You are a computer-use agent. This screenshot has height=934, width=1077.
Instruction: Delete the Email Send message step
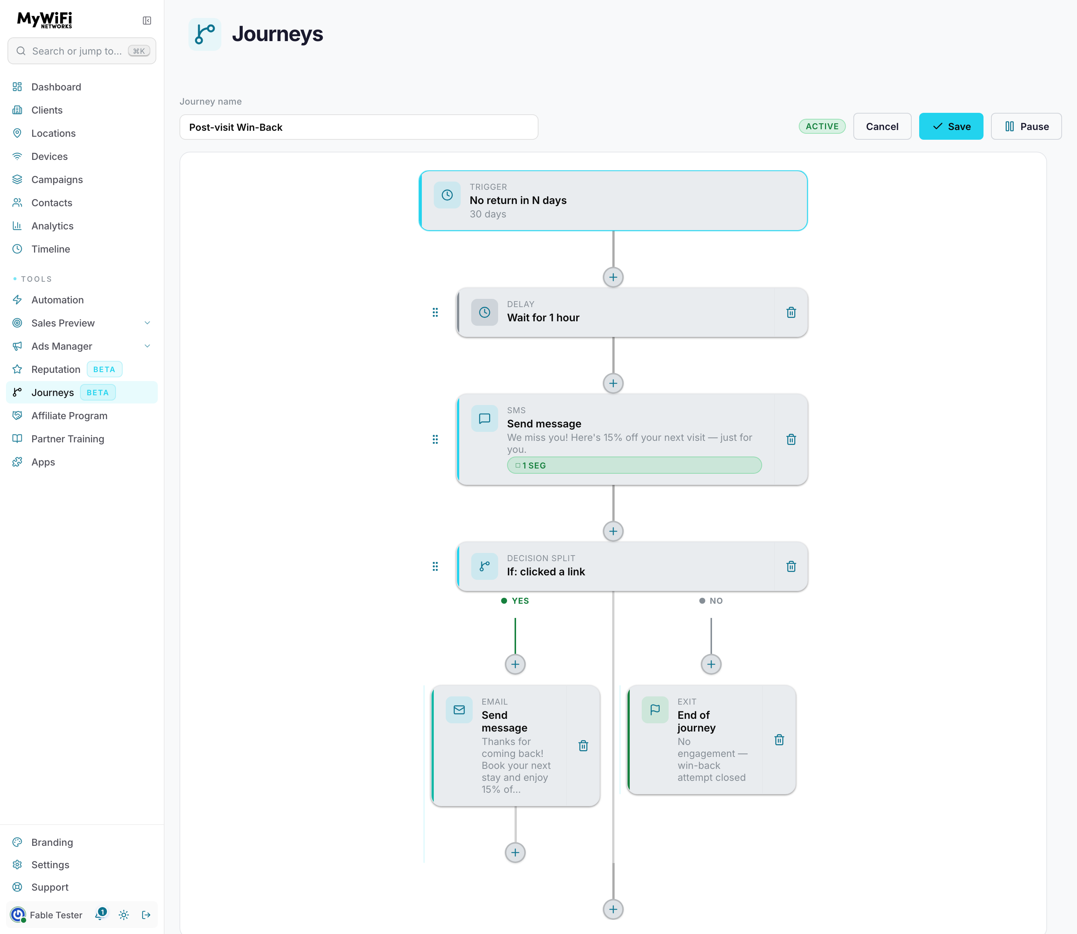click(x=583, y=746)
